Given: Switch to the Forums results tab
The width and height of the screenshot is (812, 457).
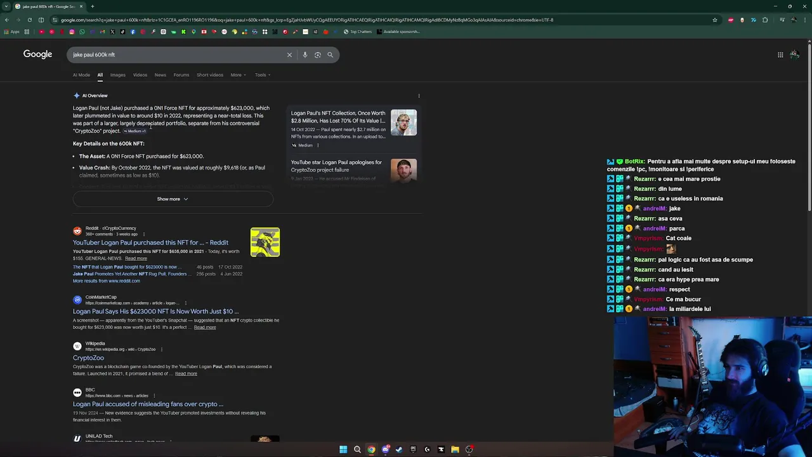Looking at the screenshot, I should coord(181,75).
